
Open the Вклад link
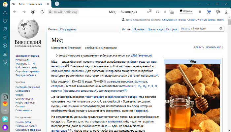(182, 20)
